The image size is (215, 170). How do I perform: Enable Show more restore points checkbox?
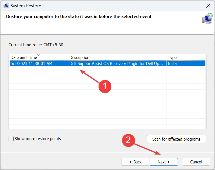pyautogui.click(x=11, y=139)
